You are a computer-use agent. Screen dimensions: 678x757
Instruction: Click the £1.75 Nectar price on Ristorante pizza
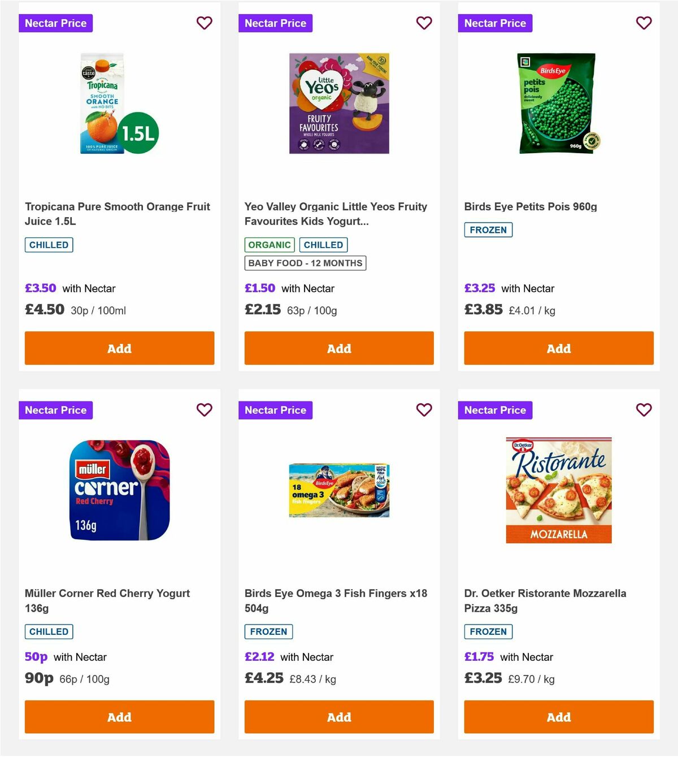(x=478, y=657)
